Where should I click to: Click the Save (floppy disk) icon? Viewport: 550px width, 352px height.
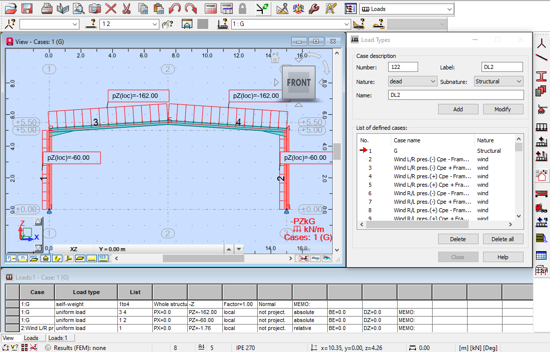click(27, 8)
